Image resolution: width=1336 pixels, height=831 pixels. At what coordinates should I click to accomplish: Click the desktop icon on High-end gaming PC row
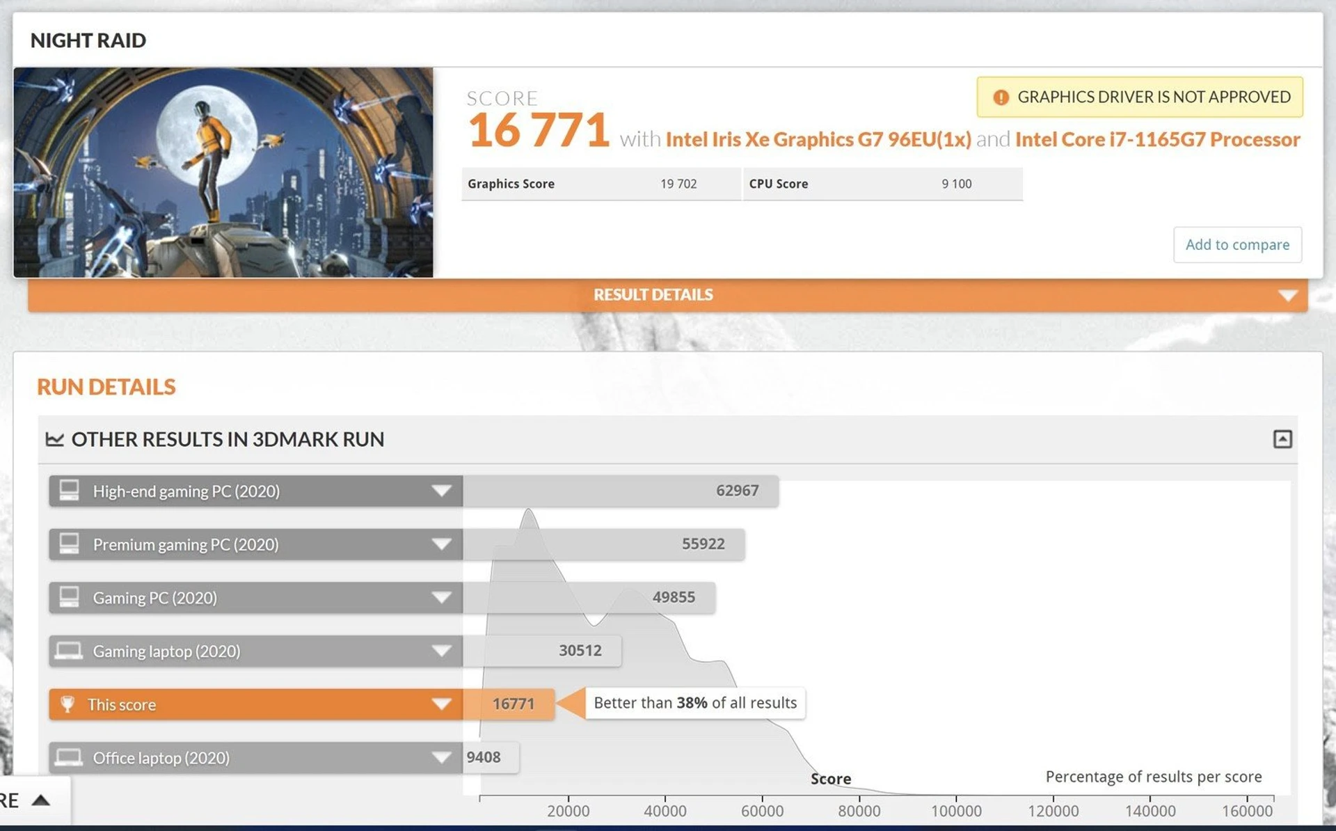tap(69, 490)
